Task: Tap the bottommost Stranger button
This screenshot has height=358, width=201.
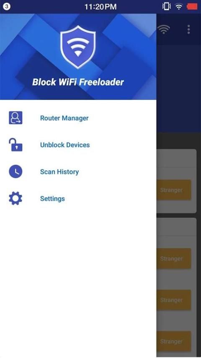Action: (174, 341)
